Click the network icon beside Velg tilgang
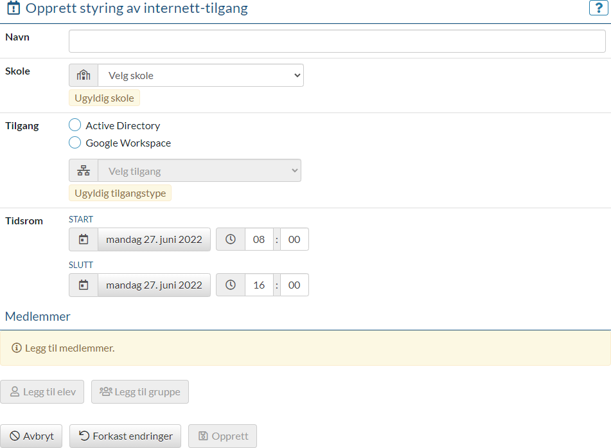The image size is (611, 448). click(84, 171)
